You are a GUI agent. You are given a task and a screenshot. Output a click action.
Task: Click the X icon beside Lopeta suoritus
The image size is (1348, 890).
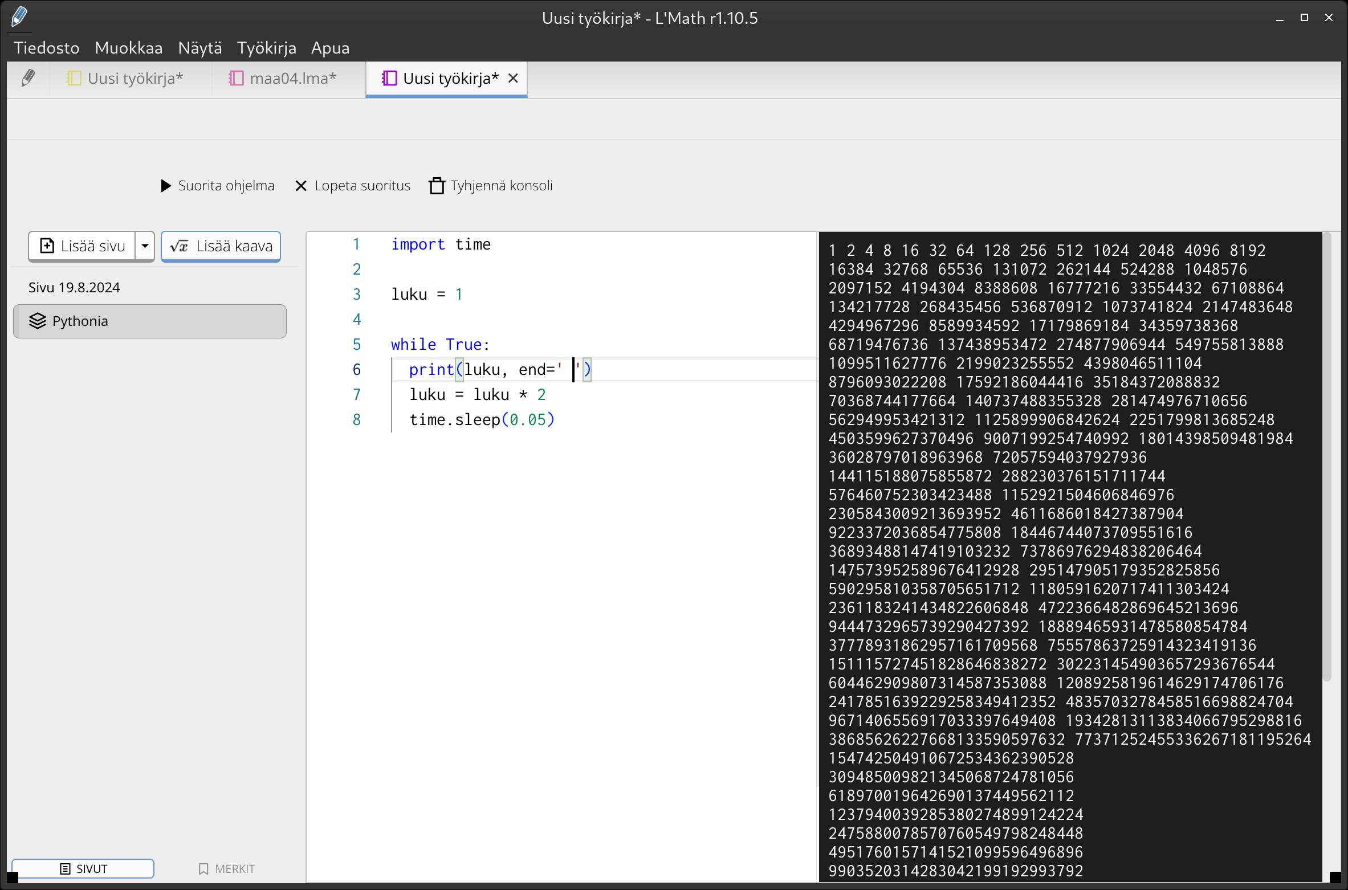pyautogui.click(x=301, y=186)
